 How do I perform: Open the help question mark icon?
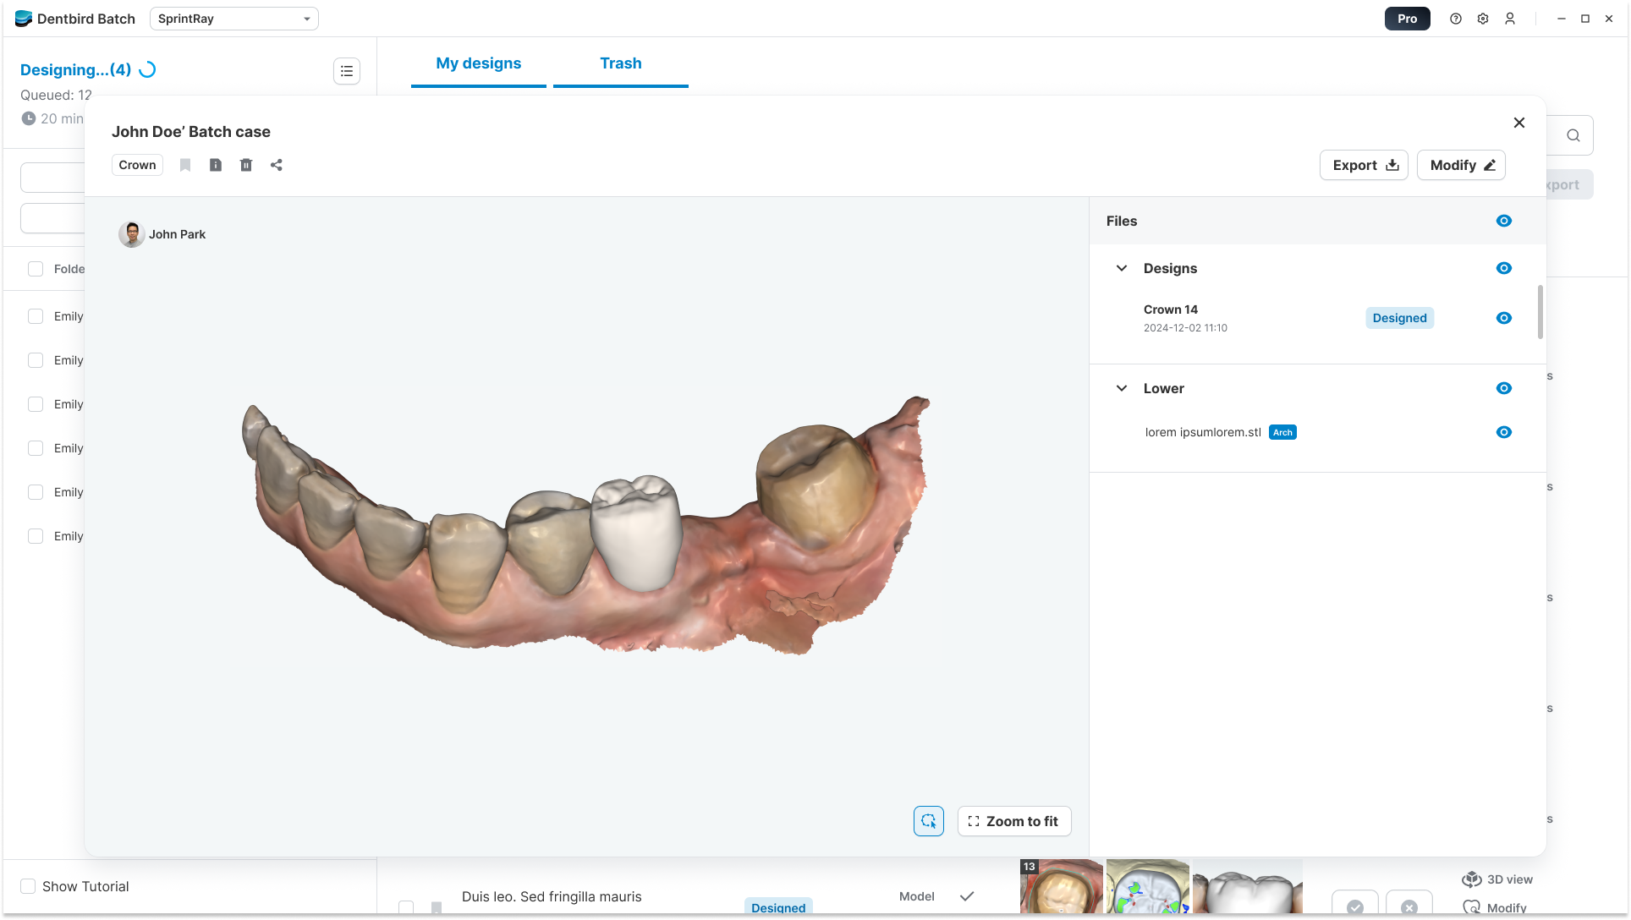pyautogui.click(x=1456, y=19)
